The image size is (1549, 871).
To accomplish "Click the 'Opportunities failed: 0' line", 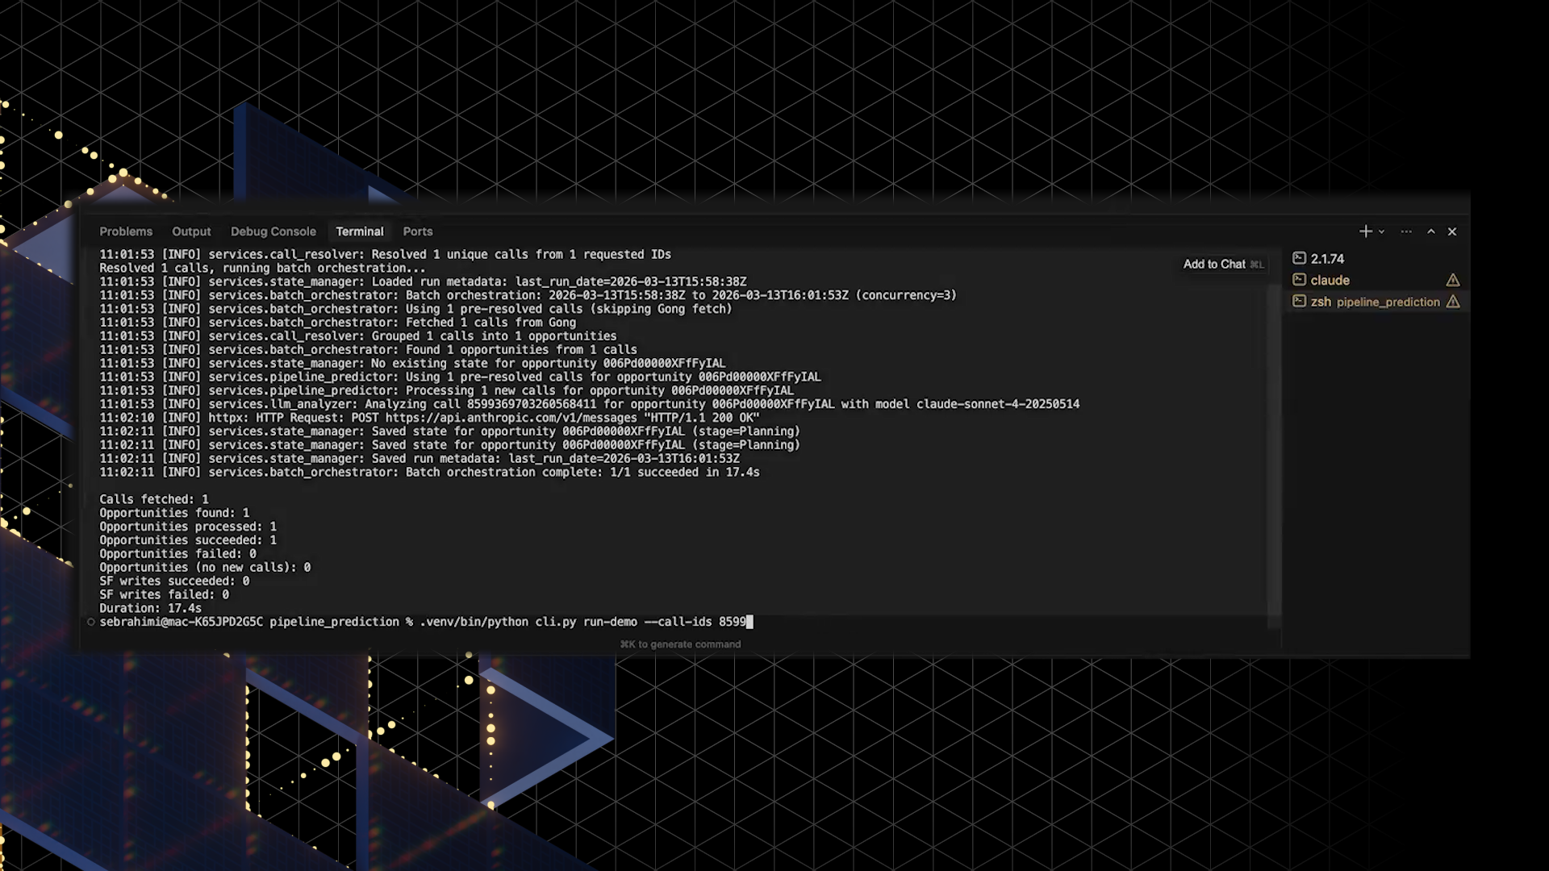I will click(x=177, y=554).
